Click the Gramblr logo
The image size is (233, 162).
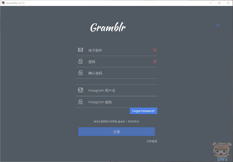point(108,27)
